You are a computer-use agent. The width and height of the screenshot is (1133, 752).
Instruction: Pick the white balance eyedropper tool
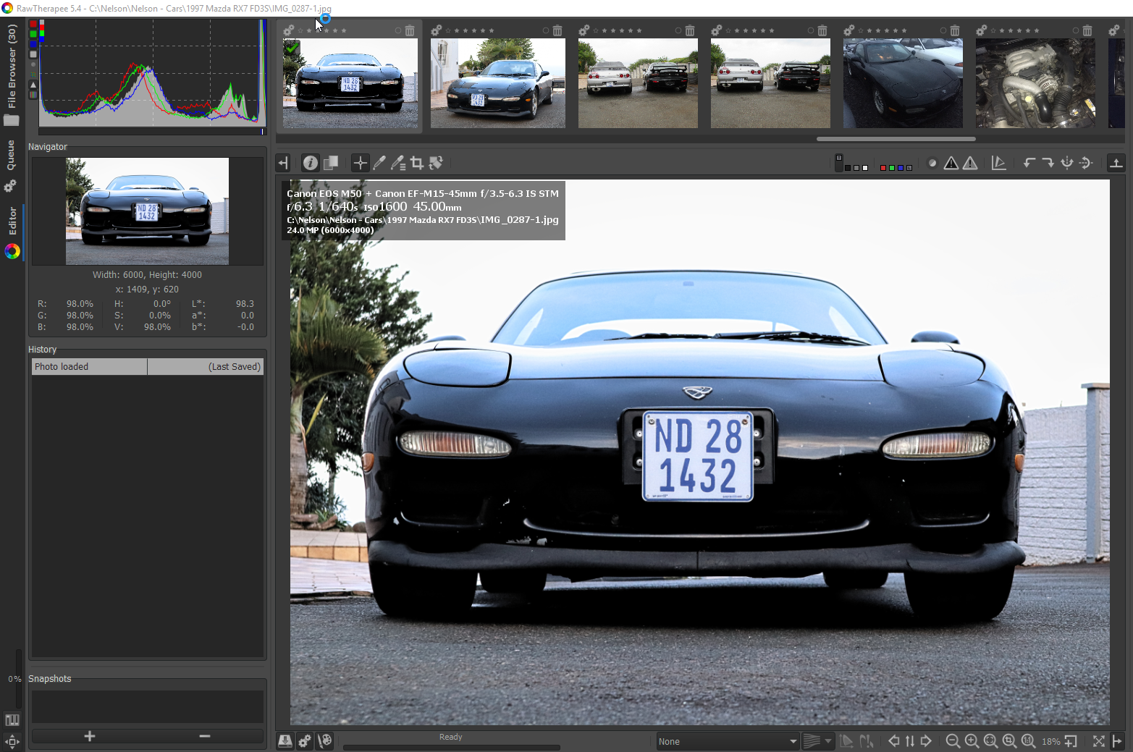click(379, 163)
